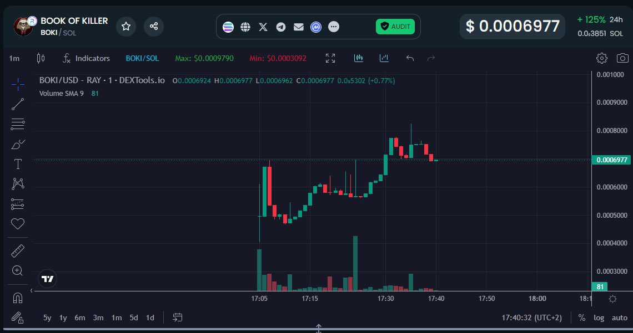633x333 pixels.
Task: Set chart range to 1d
Action: pos(150,317)
